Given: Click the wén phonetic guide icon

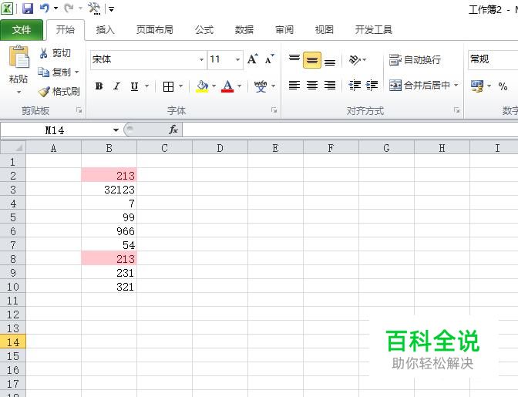Looking at the screenshot, I should tap(261, 86).
